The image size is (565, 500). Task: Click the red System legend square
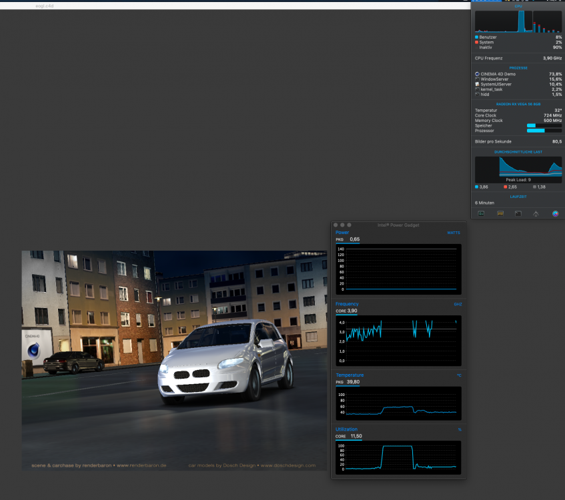pos(476,42)
